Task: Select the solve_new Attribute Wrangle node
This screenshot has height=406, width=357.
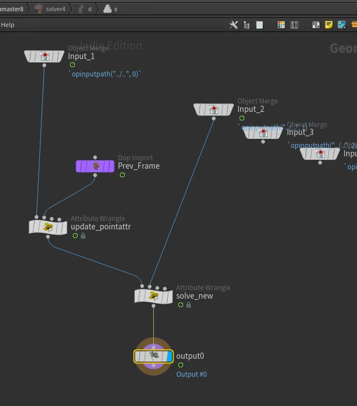Action: [153, 296]
